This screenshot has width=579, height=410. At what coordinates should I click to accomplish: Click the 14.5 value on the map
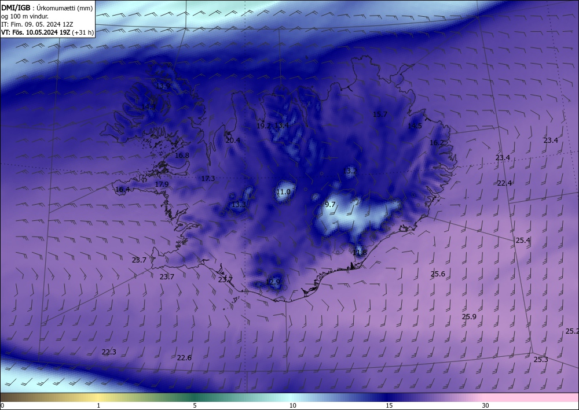(415, 126)
